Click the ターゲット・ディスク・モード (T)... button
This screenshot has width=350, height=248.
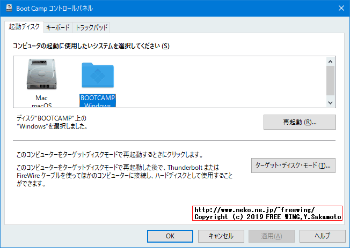[x=293, y=166]
